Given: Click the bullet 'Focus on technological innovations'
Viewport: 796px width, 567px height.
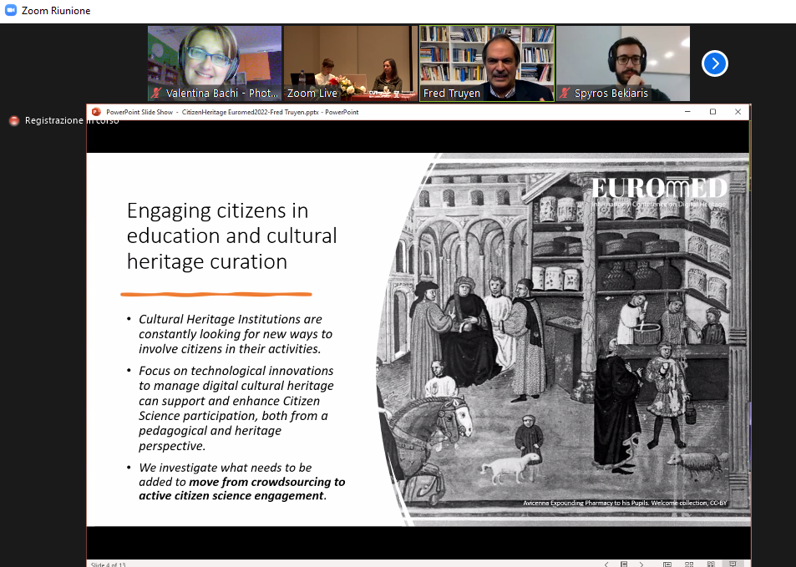Looking at the screenshot, I should point(236,408).
